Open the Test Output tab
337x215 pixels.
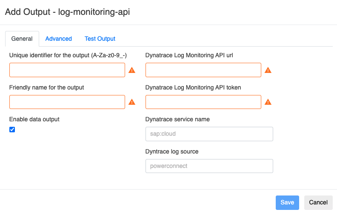point(100,39)
